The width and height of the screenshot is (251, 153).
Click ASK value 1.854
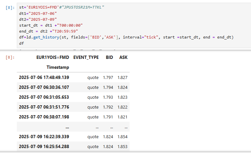coord(122,137)
